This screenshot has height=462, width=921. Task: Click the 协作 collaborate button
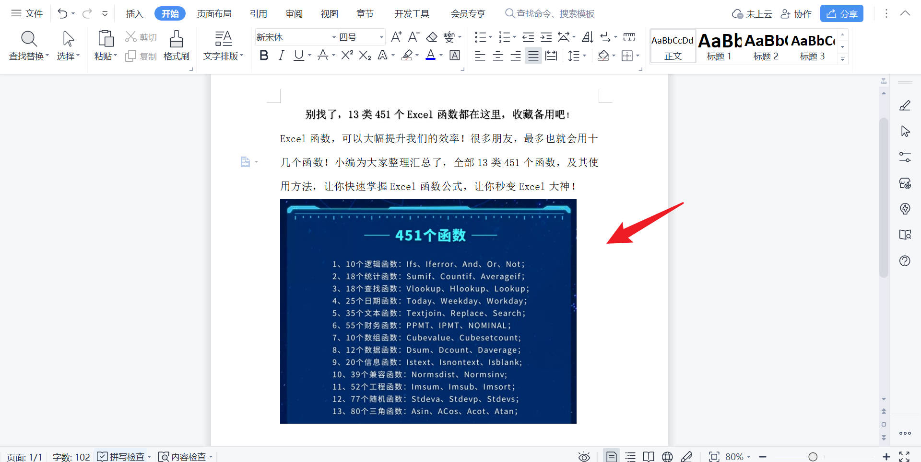(x=796, y=14)
